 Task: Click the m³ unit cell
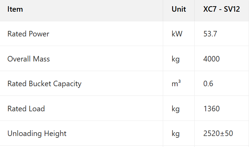176,84
